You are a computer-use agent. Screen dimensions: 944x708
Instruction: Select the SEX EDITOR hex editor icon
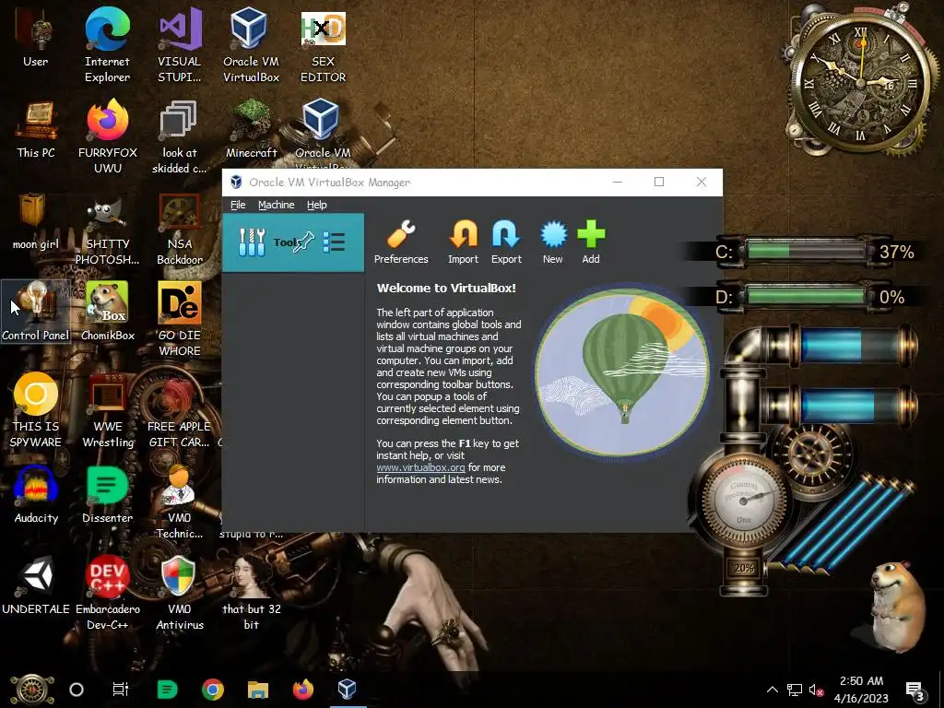point(324,45)
